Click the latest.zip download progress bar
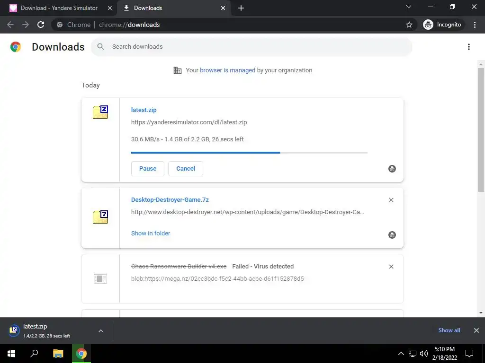 [249, 153]
